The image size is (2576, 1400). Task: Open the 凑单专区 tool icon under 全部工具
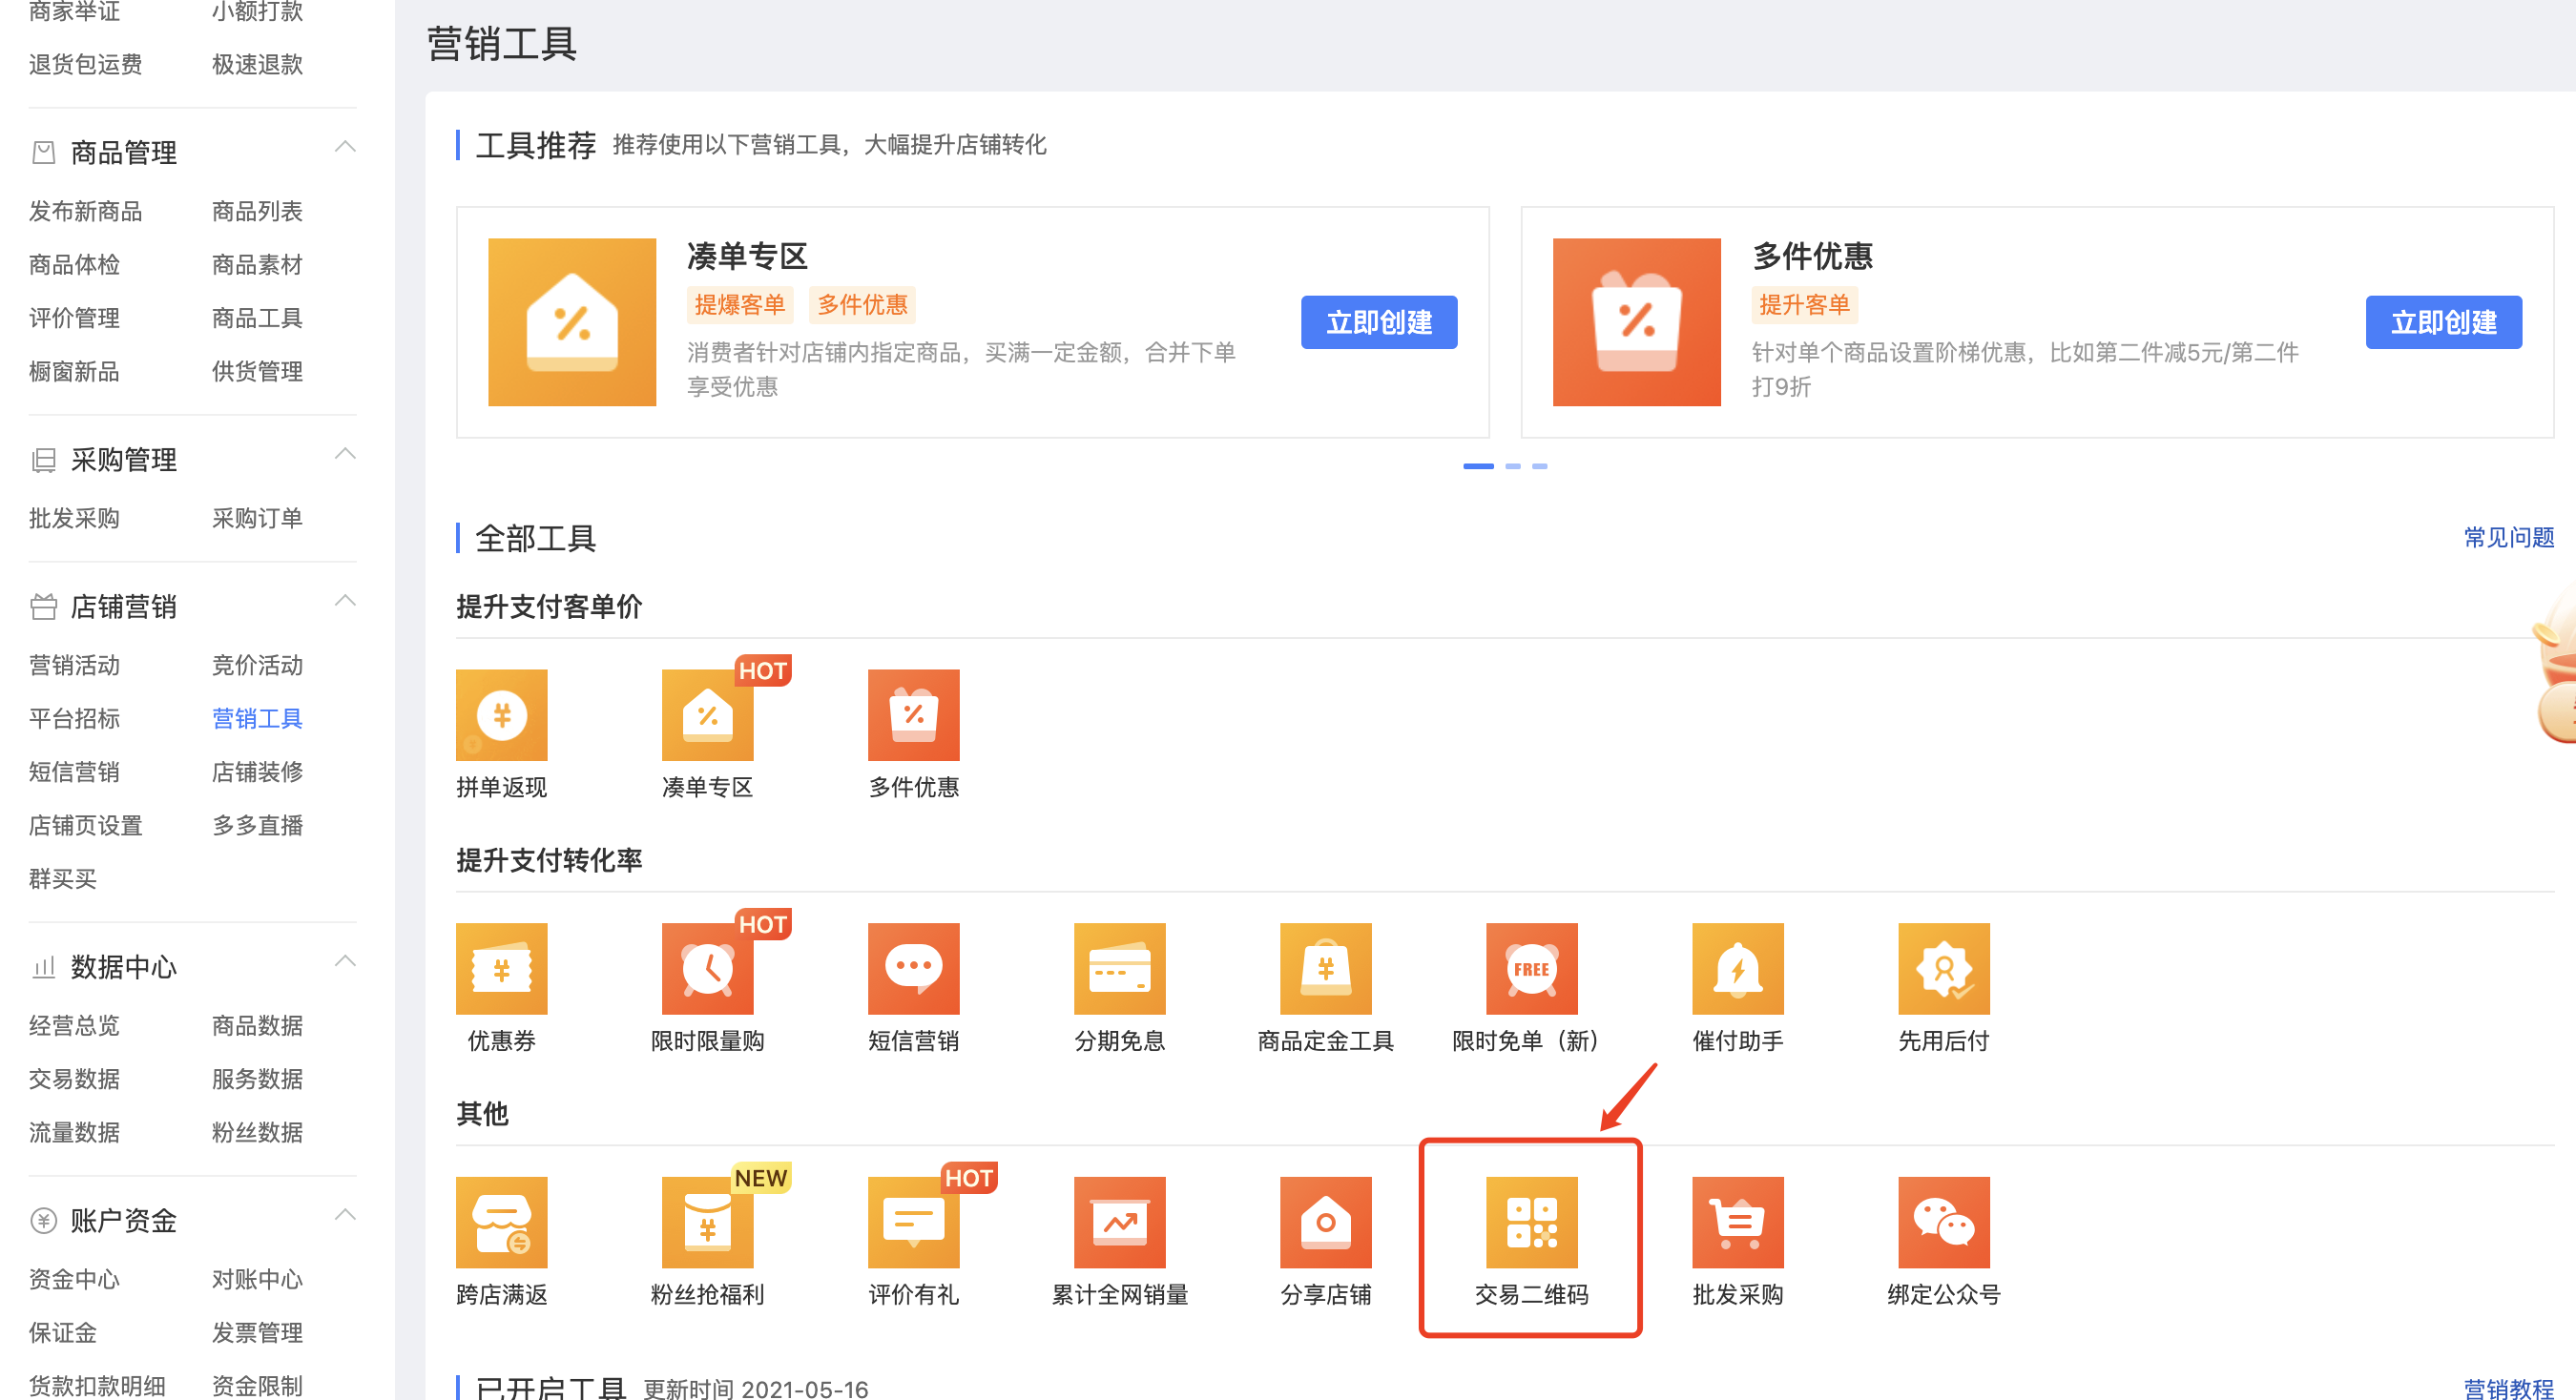coord(707,714)
